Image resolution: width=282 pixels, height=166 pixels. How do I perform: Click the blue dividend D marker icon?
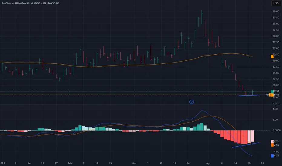(192, 102)
